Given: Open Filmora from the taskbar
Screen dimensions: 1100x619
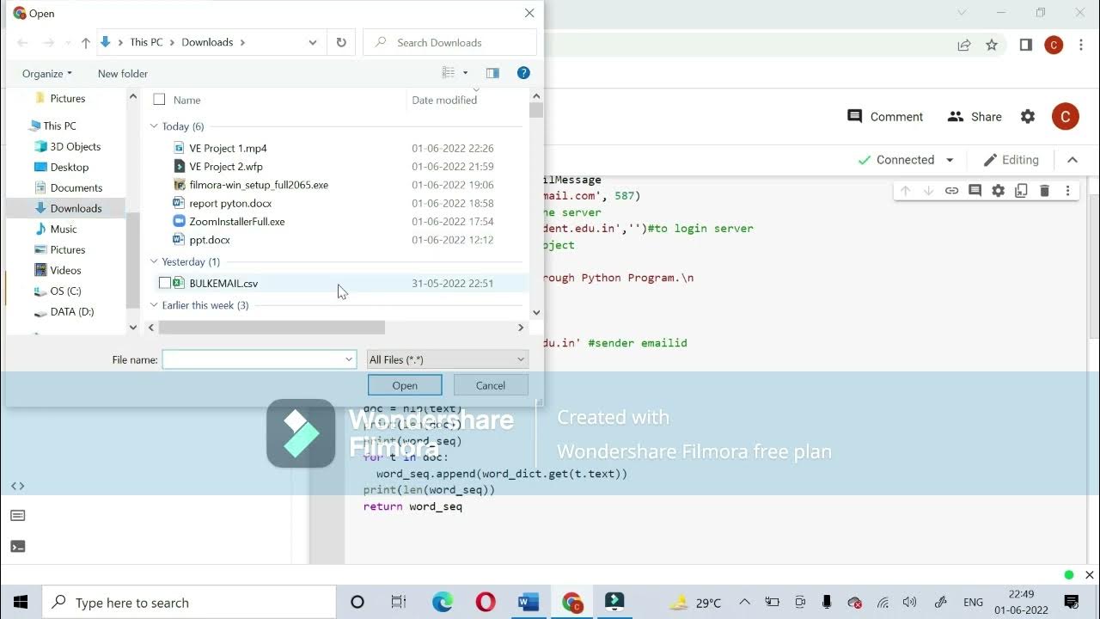Looking at the screenshot, I should [614, 602].
